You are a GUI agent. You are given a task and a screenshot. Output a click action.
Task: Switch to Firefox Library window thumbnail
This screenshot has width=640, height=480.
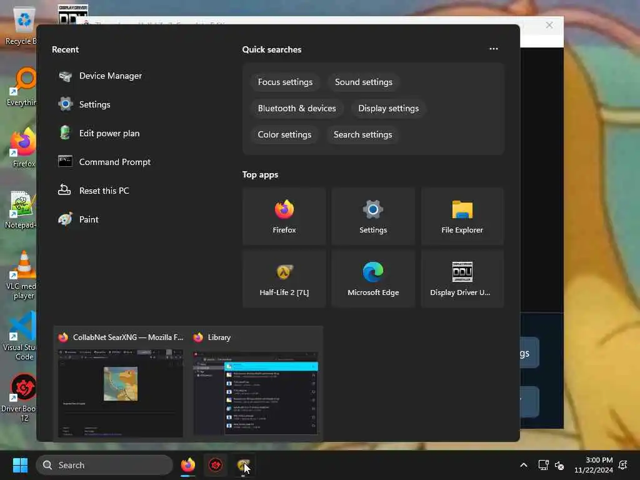click(256, 384)
